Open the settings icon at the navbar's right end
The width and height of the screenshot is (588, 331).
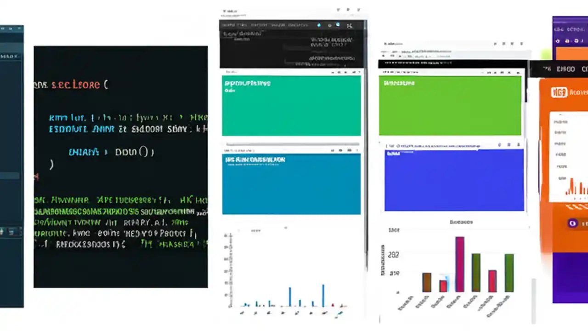(349, 26)
